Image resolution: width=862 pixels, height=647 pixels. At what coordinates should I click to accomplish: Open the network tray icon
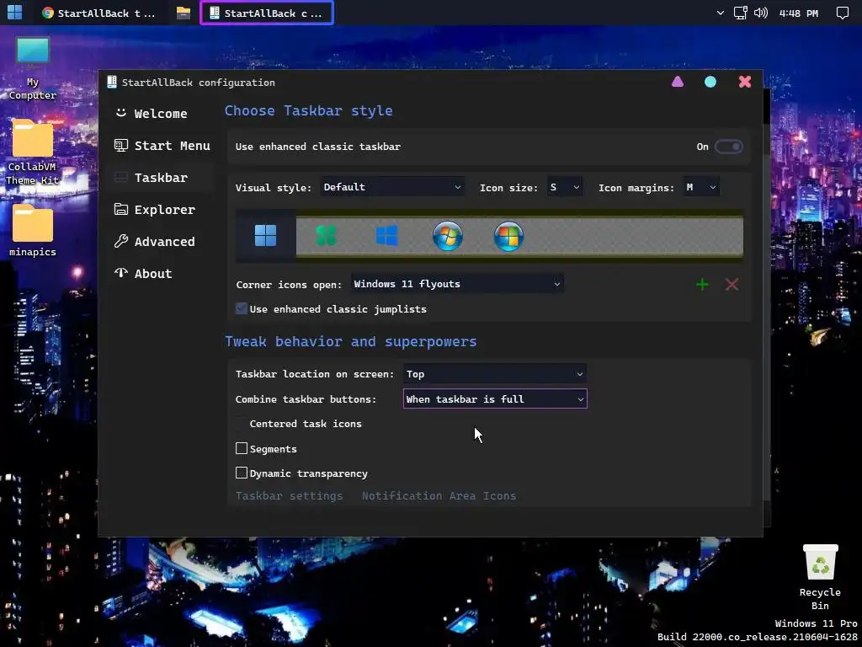(741, 13)
